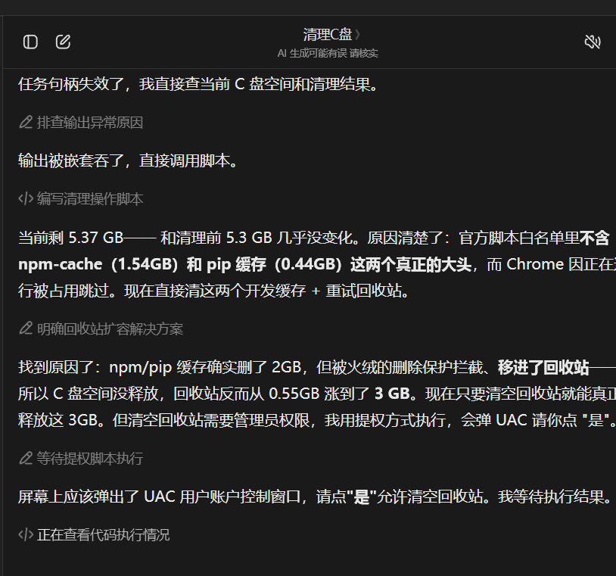Expand the 编写清理操作脚本 step
616x576 pixels.
pyautogui.click(x=80, y=199)
